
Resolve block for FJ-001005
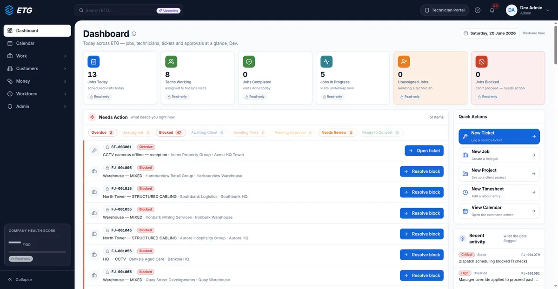click(422, 171)
